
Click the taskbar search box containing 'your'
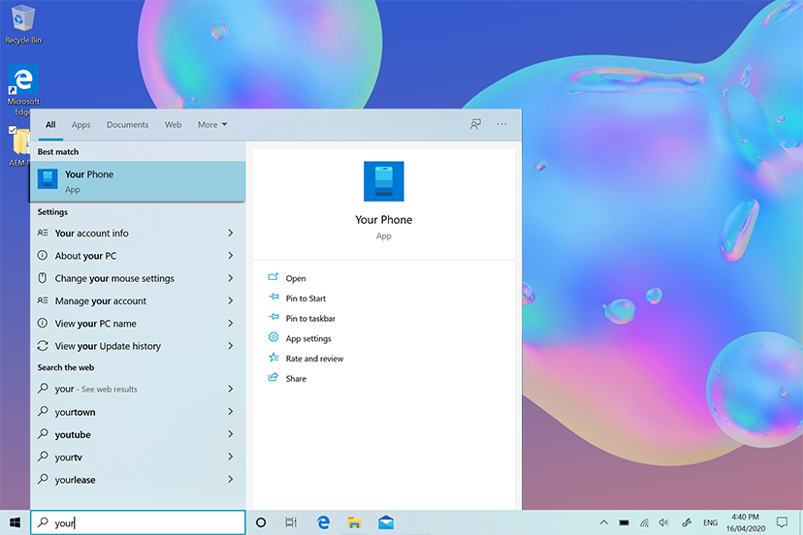138,522
